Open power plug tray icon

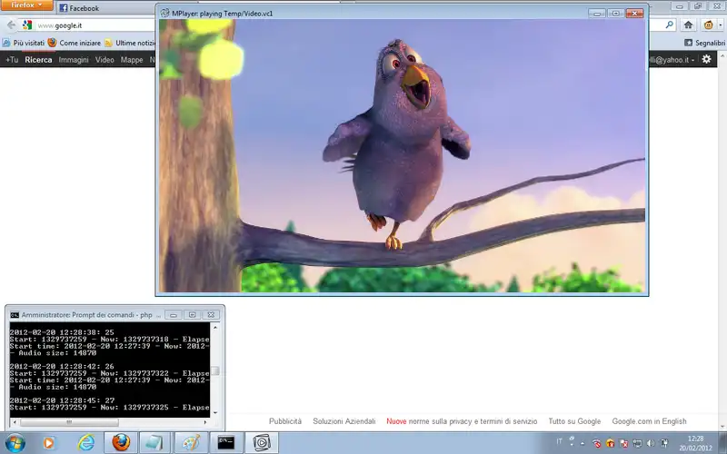click(x=664, y=443)
